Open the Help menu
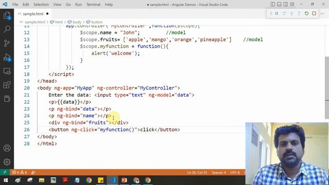This screenshot has height=185, width=329. pyautogui.click(x=108, y=5)
